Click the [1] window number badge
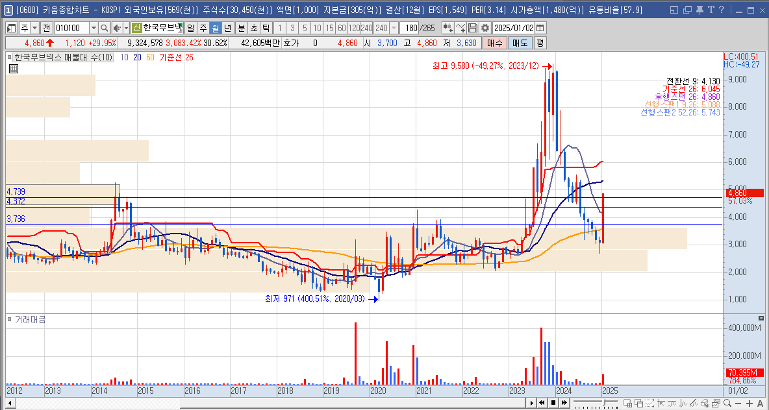The width and height of the screenshot is (769, 410). [x=9, y=10]
